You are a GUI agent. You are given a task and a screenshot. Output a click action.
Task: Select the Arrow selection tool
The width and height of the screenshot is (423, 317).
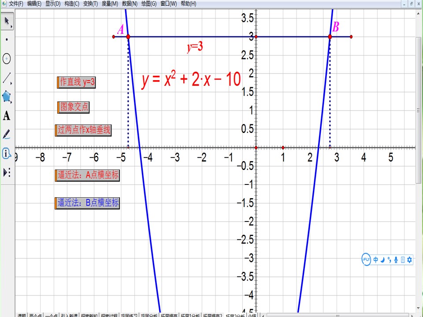[7, 21]
